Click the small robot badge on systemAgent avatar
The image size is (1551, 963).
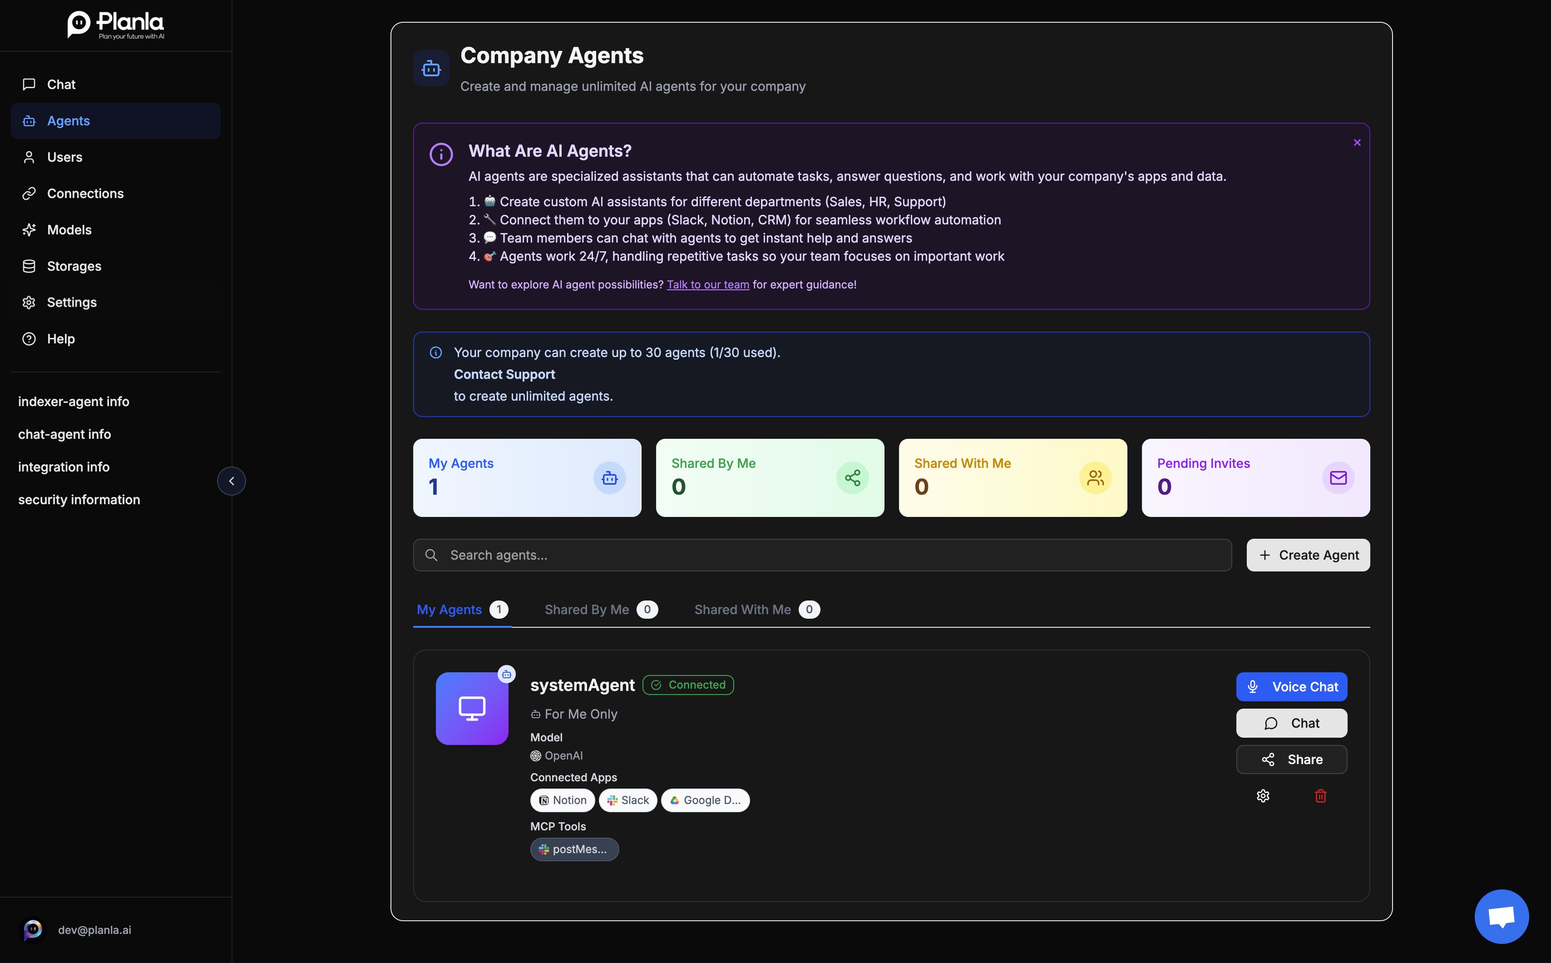pyautogui.click(x=507, y=674)
